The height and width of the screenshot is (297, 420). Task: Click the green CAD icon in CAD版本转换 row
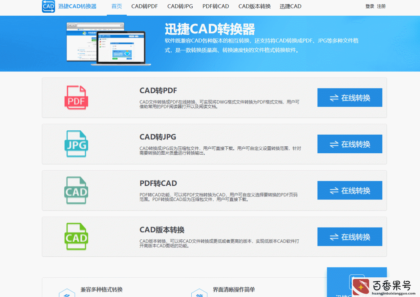pos(76,237)
